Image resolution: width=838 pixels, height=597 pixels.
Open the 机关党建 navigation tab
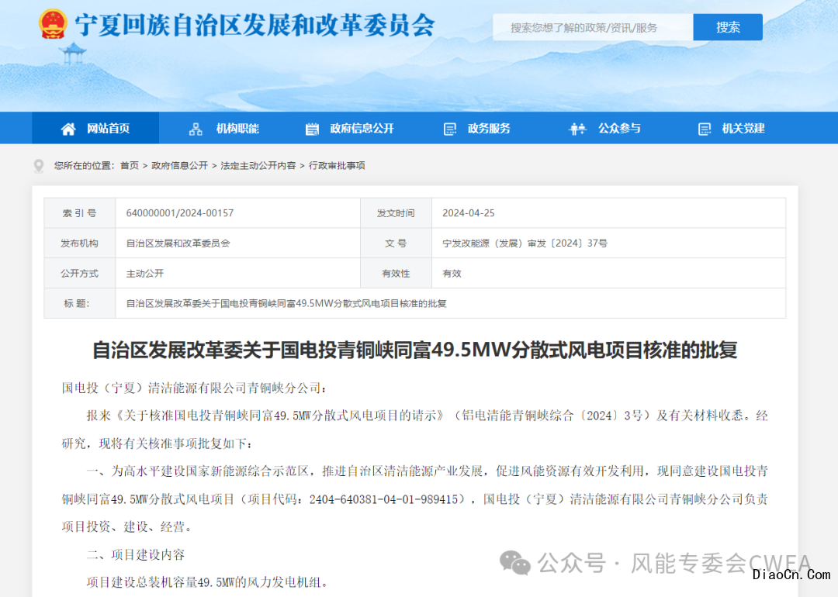[732, 128]
